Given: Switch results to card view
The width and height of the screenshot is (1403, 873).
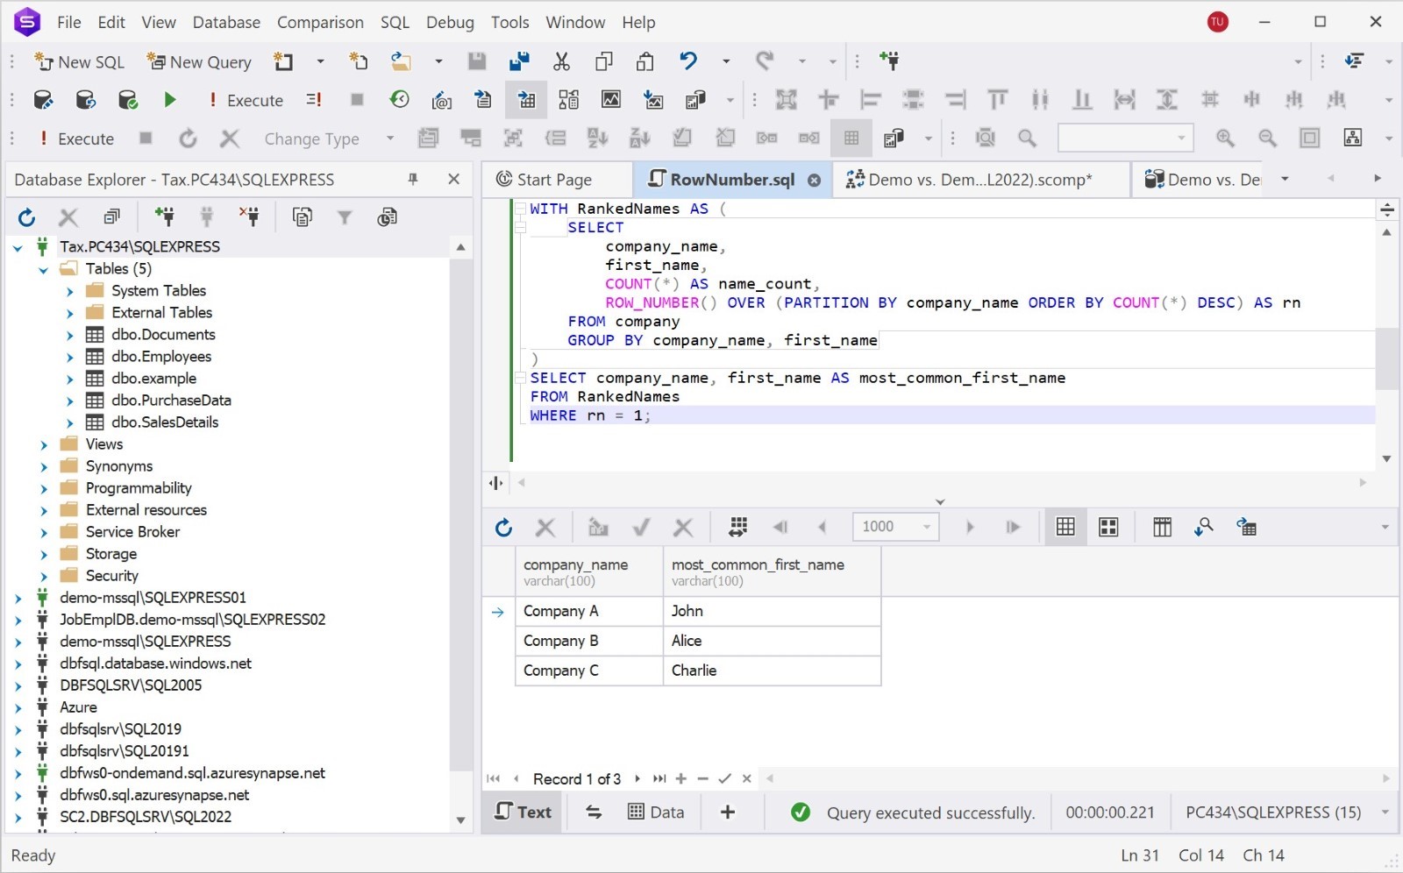Looking at the screenshot, I should 1108,527.
